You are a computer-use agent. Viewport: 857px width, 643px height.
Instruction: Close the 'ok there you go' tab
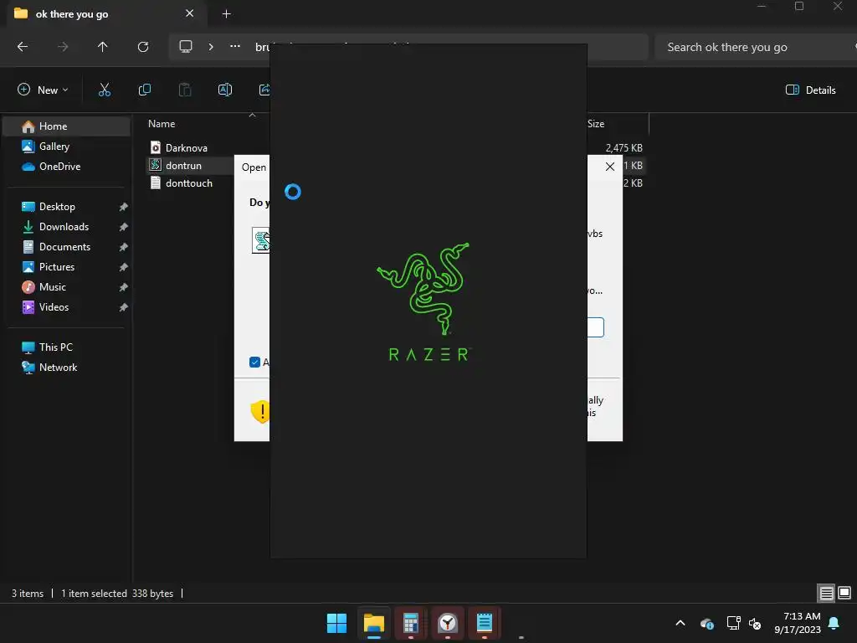(x=190, y=13)
